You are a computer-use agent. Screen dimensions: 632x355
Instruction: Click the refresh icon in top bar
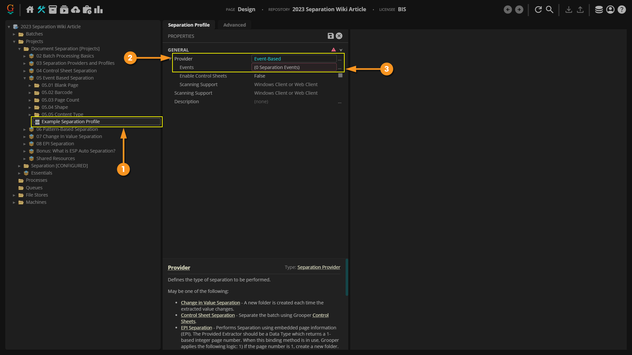pos(538,10)
